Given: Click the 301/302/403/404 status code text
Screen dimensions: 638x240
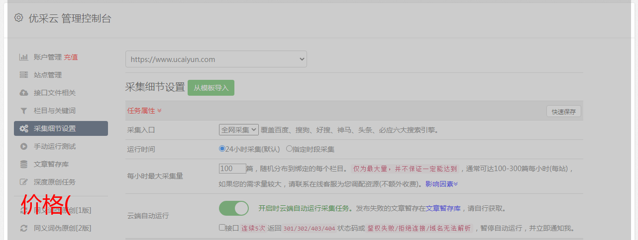Looking at the screenshot, I should pos(309,229).
